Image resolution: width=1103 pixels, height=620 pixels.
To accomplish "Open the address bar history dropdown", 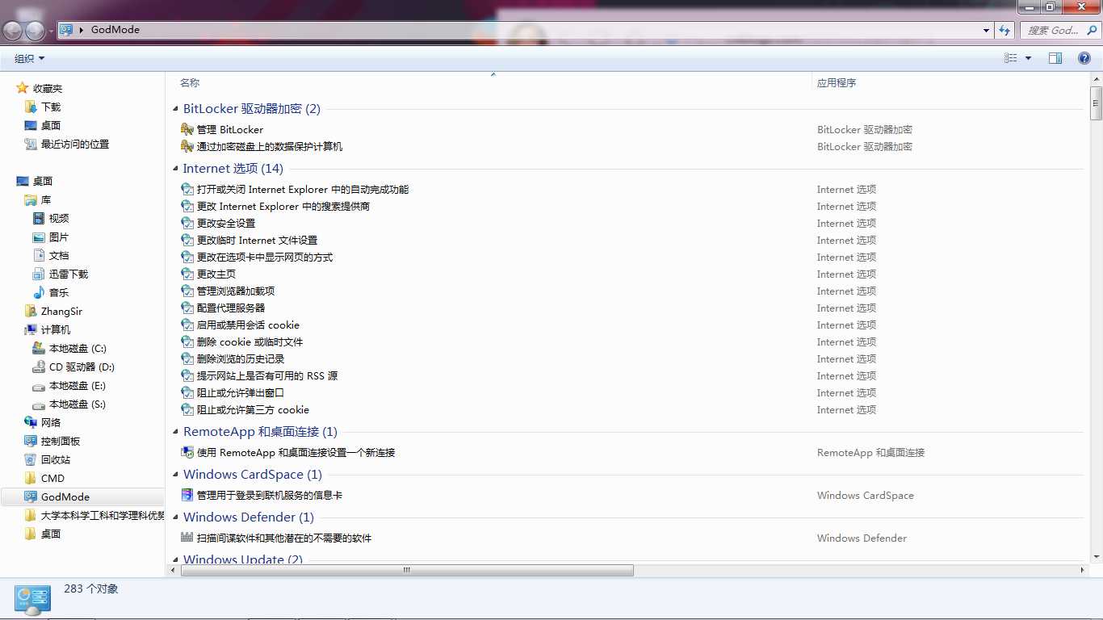I will 987,30.
